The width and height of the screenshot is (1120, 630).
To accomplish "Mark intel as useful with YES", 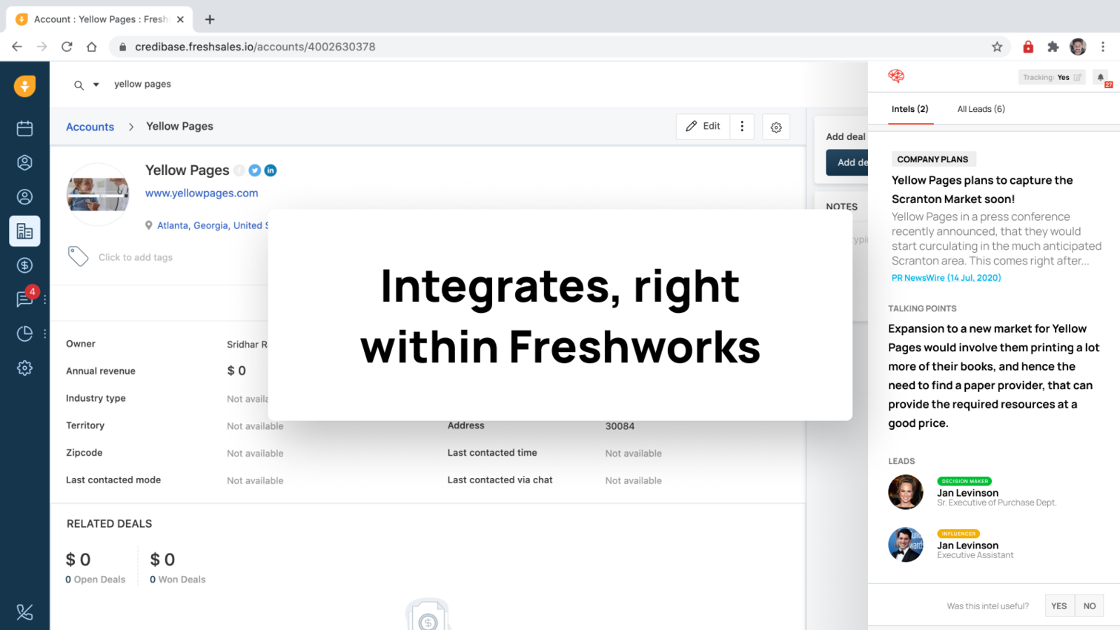I will click(1058, 606).
